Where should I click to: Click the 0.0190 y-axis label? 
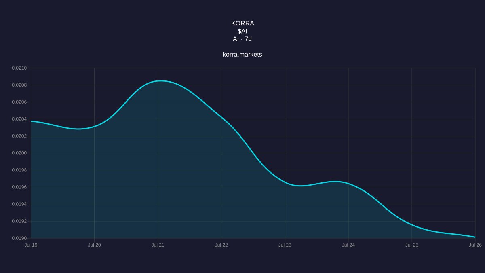coord(19,238)
